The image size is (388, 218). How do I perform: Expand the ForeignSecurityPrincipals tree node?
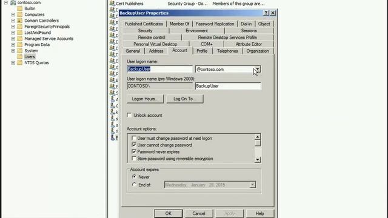click(x=13, y=27)
